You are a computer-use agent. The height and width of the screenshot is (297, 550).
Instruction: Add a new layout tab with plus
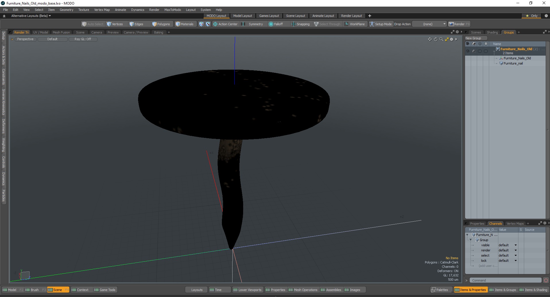(x=370, y=16)
